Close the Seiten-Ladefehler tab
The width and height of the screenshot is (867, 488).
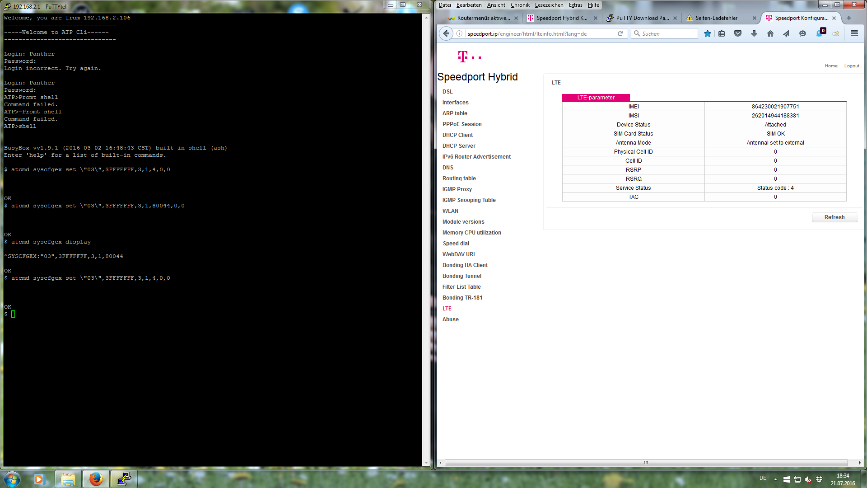[755, 18]
